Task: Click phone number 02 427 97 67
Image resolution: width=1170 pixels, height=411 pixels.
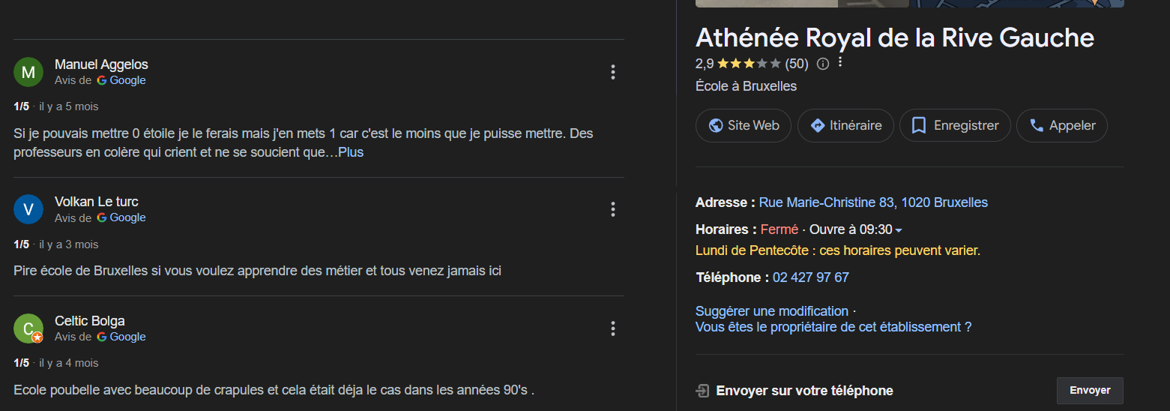Action: [x=811, y=277]
